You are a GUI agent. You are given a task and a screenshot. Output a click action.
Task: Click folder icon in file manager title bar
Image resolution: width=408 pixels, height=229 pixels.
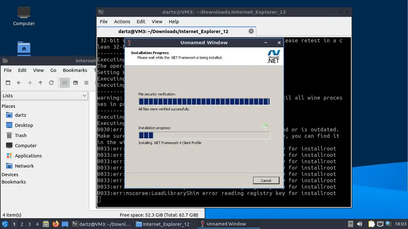click(5, 61)
